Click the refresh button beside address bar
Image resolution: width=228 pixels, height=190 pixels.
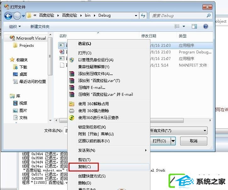coord(143,15)
